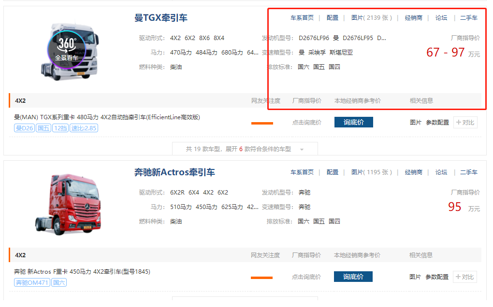This screenshot has width=493, height=307.
Task: Select 4X2 drive type for 曼TGX
Action: click(x=175, y=38)
